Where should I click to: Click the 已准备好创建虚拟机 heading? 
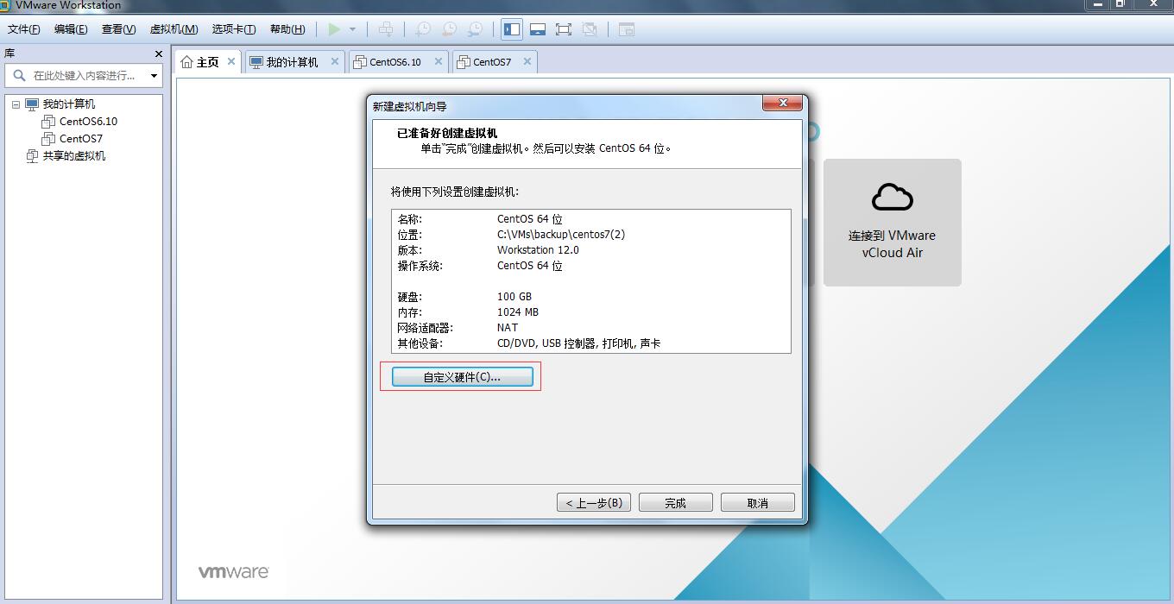tap(447, 134)
